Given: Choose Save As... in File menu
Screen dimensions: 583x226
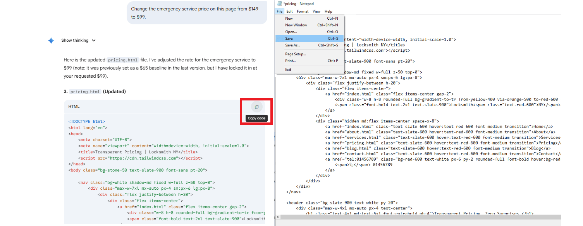Looking at the screenshot, I should point(309,45).
